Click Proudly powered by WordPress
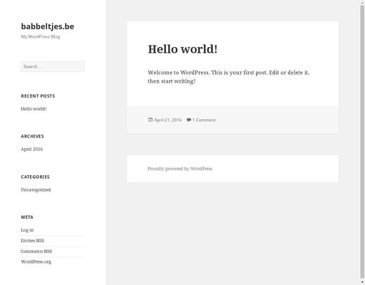 [x=180, y=169]
